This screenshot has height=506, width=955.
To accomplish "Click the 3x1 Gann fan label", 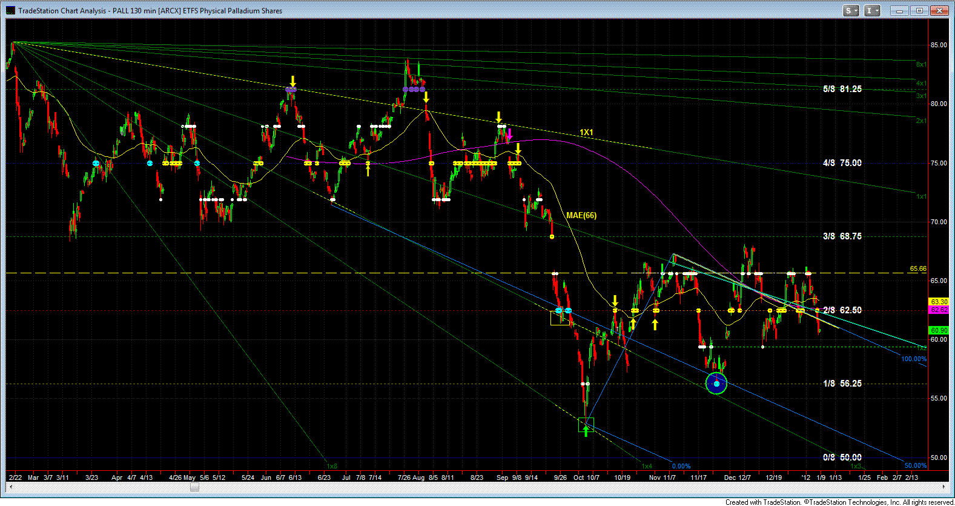I will click(921, 96).
